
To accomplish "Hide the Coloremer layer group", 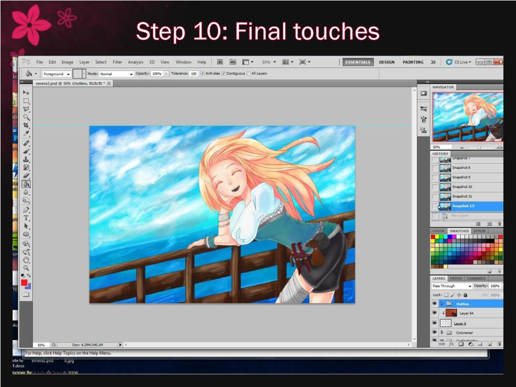I will [x=434, y=333].
